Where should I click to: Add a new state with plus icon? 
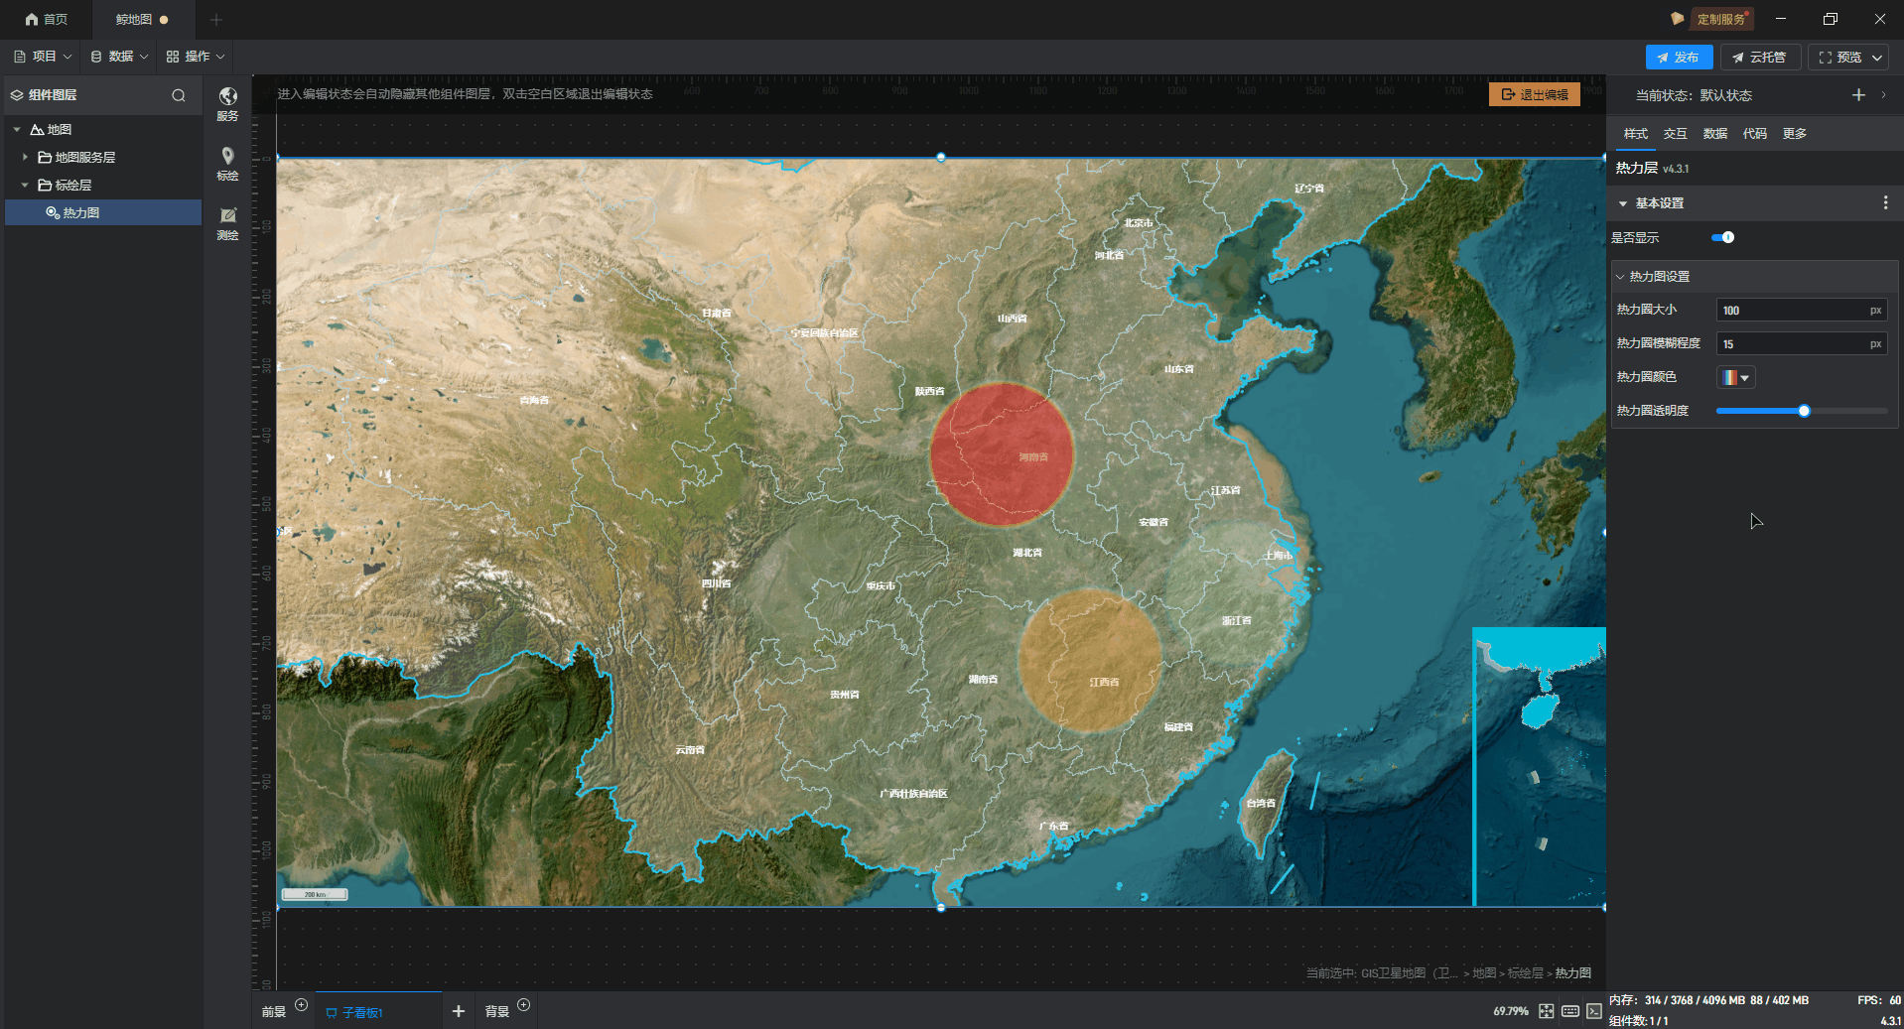tap(1858, 95)
